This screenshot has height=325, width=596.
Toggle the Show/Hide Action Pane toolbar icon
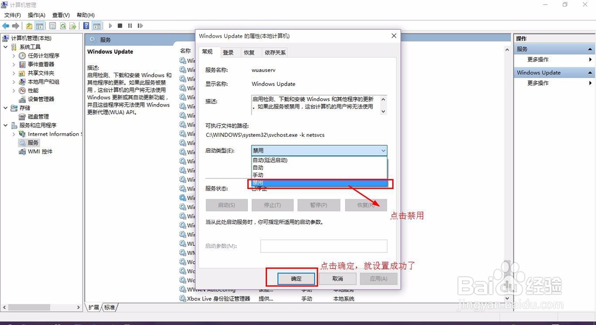click(x=97, y=26)
